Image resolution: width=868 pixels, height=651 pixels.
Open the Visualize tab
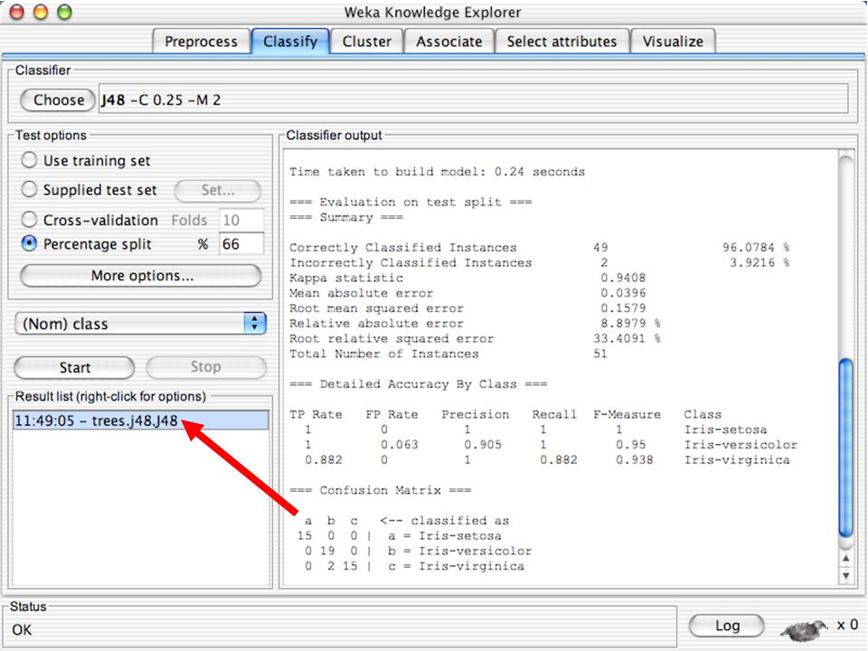673,42
